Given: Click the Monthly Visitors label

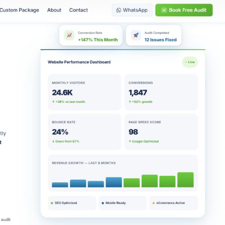Looking at the screenshot, I should 69,83.
